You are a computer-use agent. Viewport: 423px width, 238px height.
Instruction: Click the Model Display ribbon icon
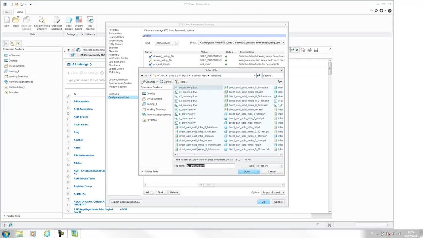coord(69,23)
